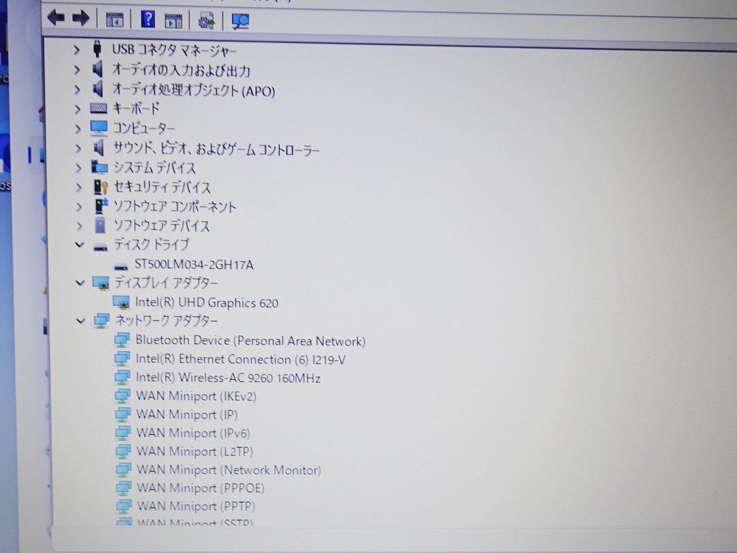Select the セキュリティ デバイス label
This screenshot has height=553, width=737.
click(162, 188)
